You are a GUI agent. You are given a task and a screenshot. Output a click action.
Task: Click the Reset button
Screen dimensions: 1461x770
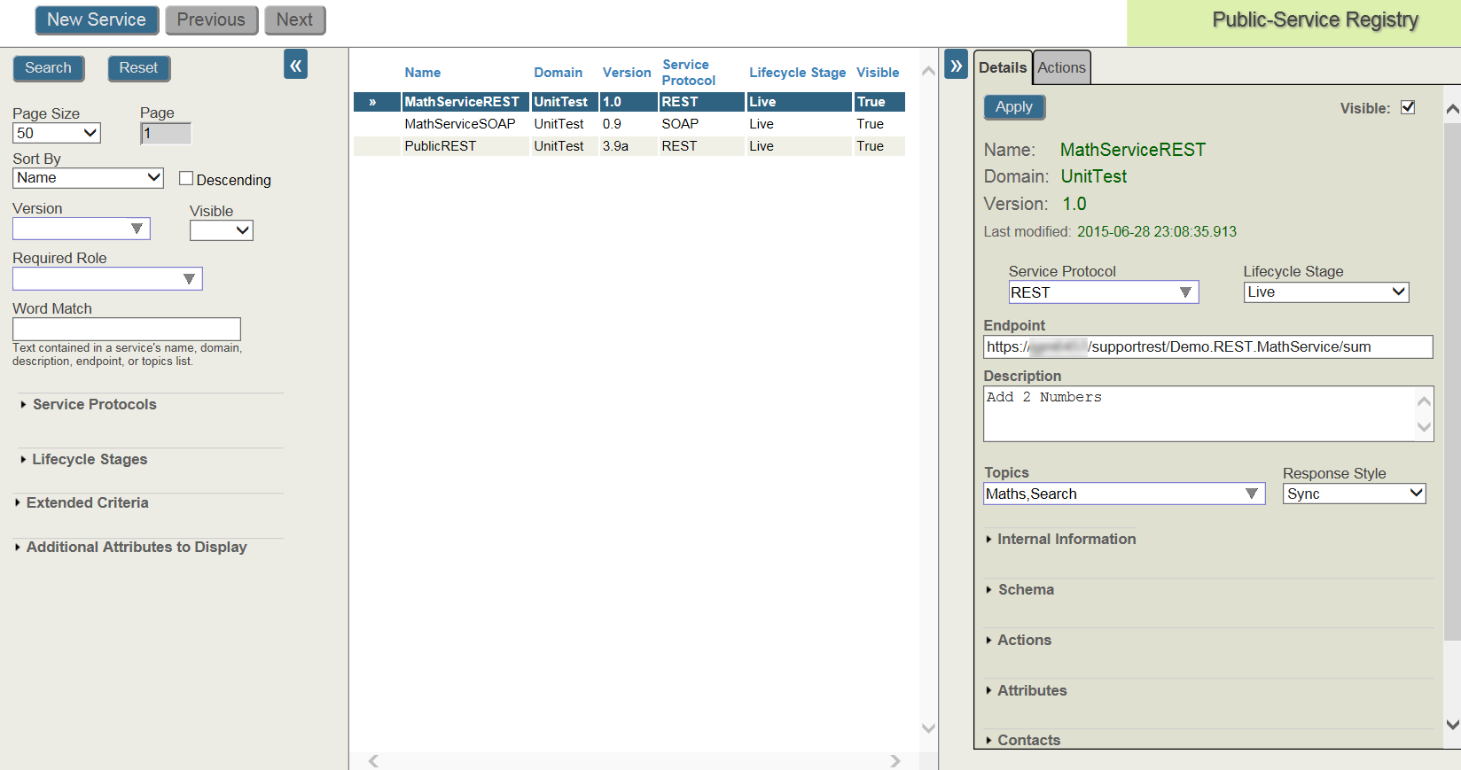pyautogui.click(x=138, y=68)
